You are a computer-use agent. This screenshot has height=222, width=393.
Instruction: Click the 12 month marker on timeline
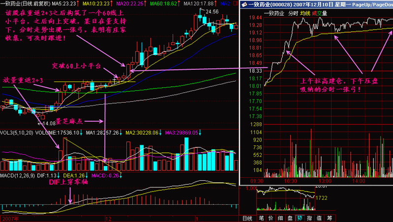[108, 219]
